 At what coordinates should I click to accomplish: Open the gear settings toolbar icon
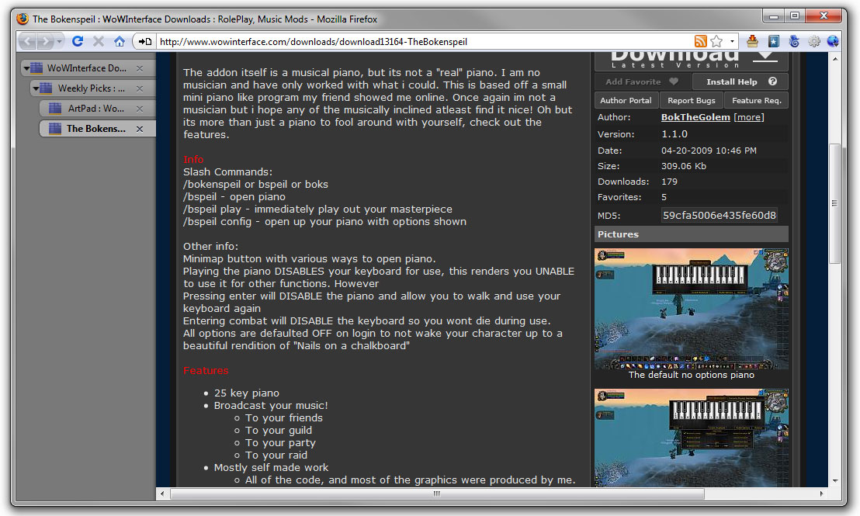tap(814, 41)
